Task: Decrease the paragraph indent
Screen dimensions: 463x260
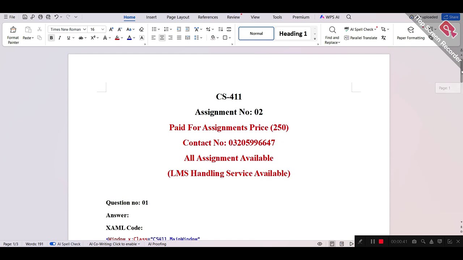Action: coord(179,29)
